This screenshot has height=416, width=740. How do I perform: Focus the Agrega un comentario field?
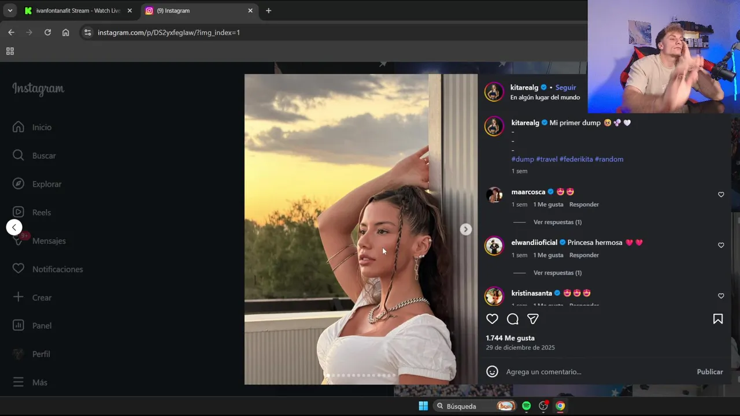pyautogui.click(x=597, y=372)
